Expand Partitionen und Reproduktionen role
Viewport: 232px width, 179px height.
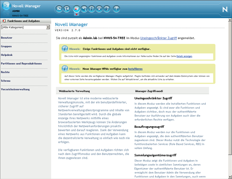21,64
